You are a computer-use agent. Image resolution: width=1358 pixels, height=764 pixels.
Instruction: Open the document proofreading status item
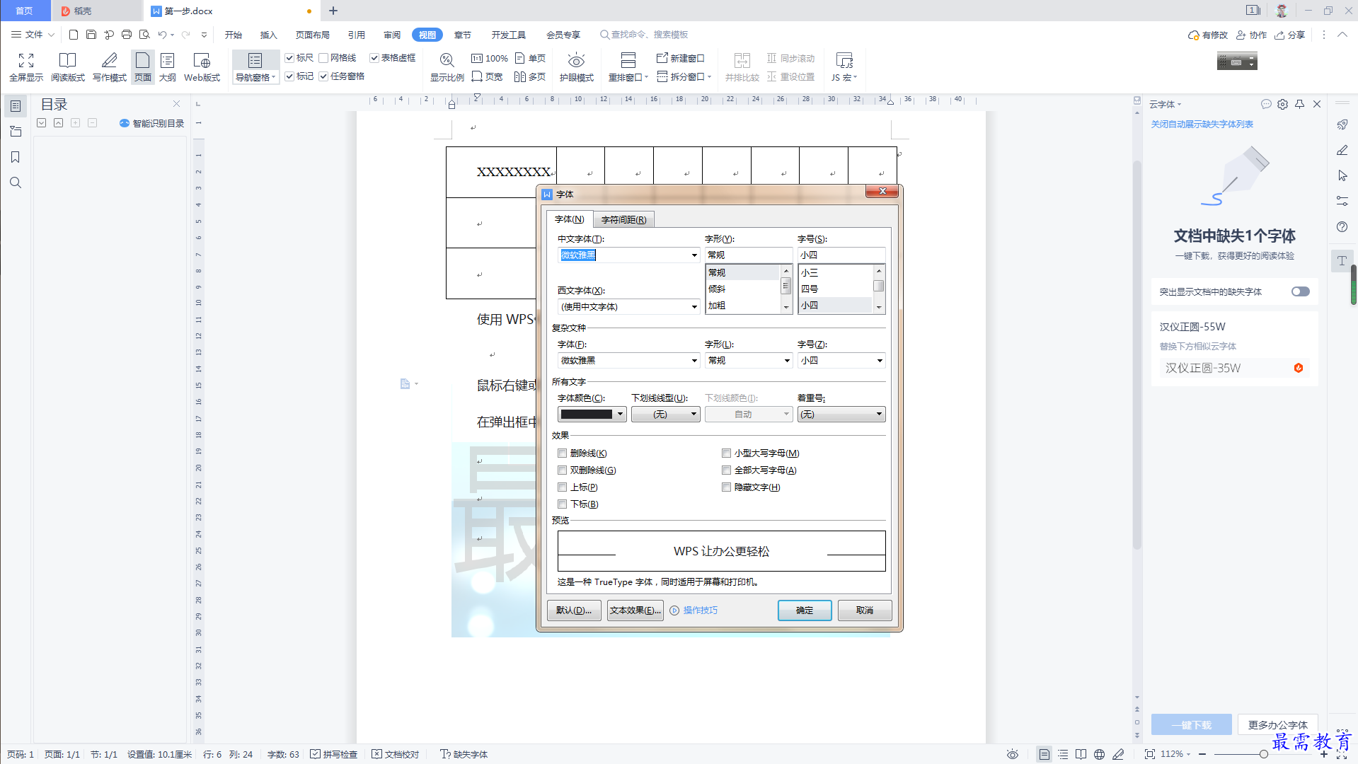(x=396, y=754)
